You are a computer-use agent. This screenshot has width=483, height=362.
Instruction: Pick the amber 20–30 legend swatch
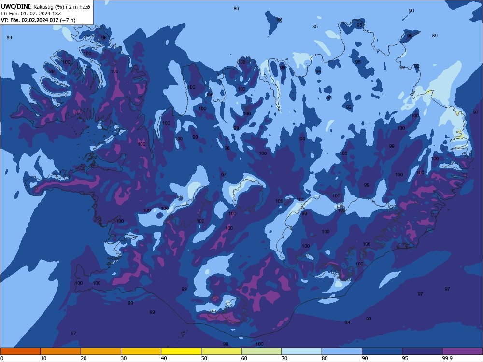click(101, 351)
